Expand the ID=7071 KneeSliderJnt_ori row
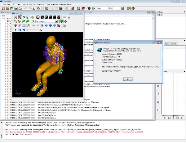Viewport: 186px width, 143px height. 6,105
